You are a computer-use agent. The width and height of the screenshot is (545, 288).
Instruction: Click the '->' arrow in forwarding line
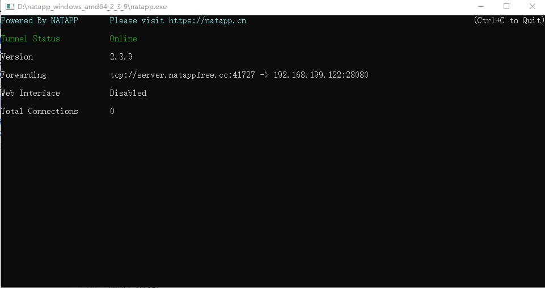point(264,75)
